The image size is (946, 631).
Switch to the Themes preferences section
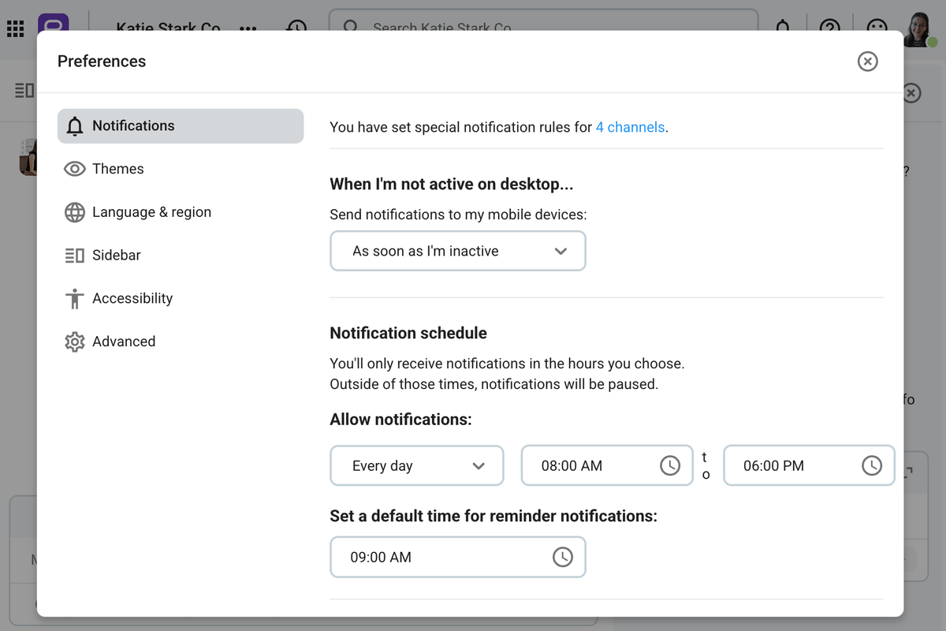[118, 168]
